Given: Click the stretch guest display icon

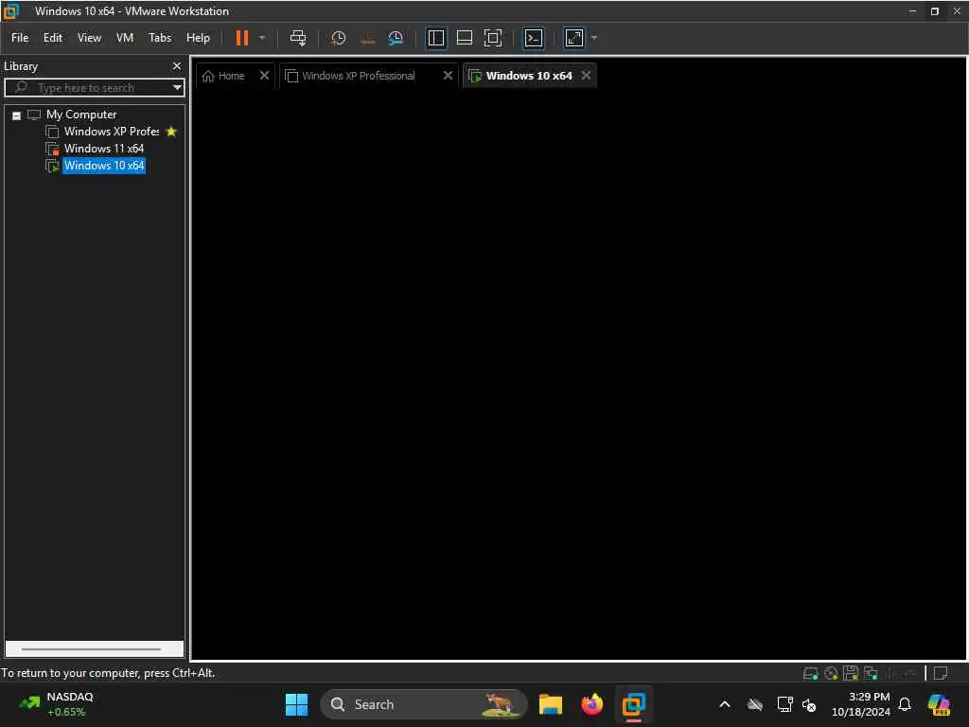Looking at the screenshot, I should click(x=574, y=38).
